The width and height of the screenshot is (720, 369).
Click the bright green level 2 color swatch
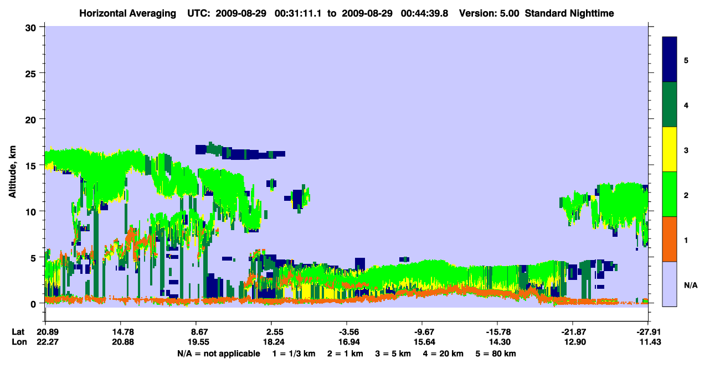pyautogui.click(x=670, y=194)
